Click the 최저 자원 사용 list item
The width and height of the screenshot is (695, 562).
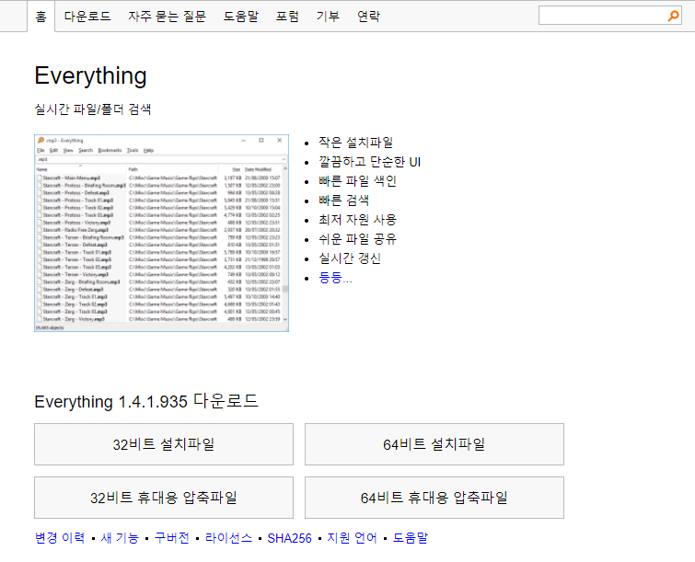coord(357,220)
